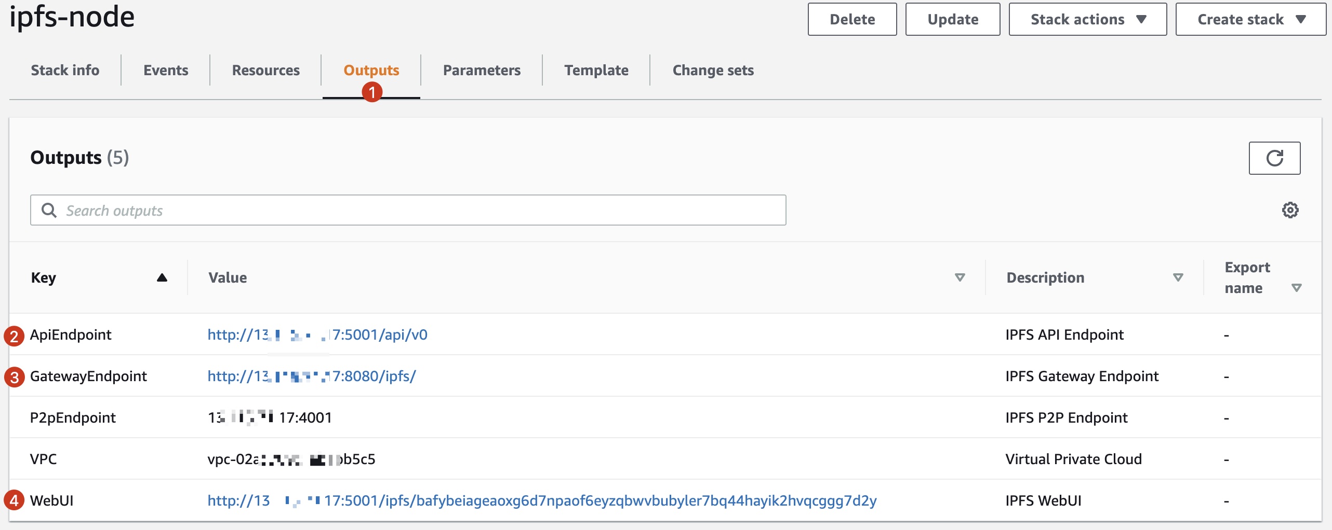Expand the Create stack dropdown
Image resolution: width=1332 pixels, height=530 pixels.
click(1250, 19)
